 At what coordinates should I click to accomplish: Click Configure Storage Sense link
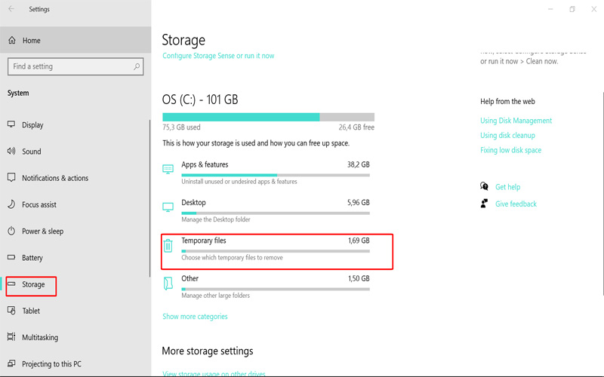click(218, 56)
